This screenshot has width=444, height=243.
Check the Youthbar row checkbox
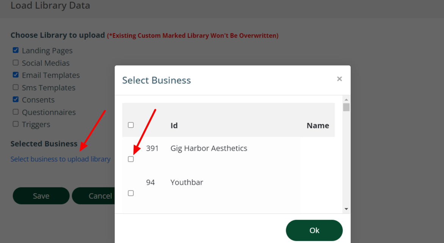(x=131, y=193)
